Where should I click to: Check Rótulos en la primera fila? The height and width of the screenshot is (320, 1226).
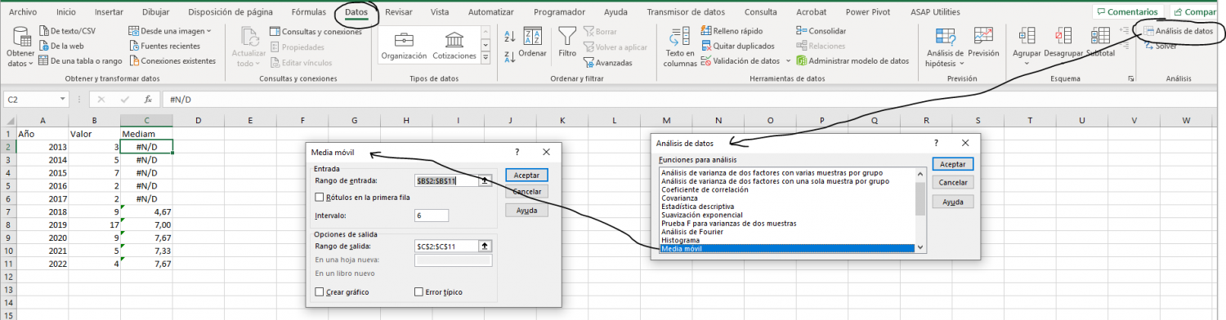pos(320,197)
